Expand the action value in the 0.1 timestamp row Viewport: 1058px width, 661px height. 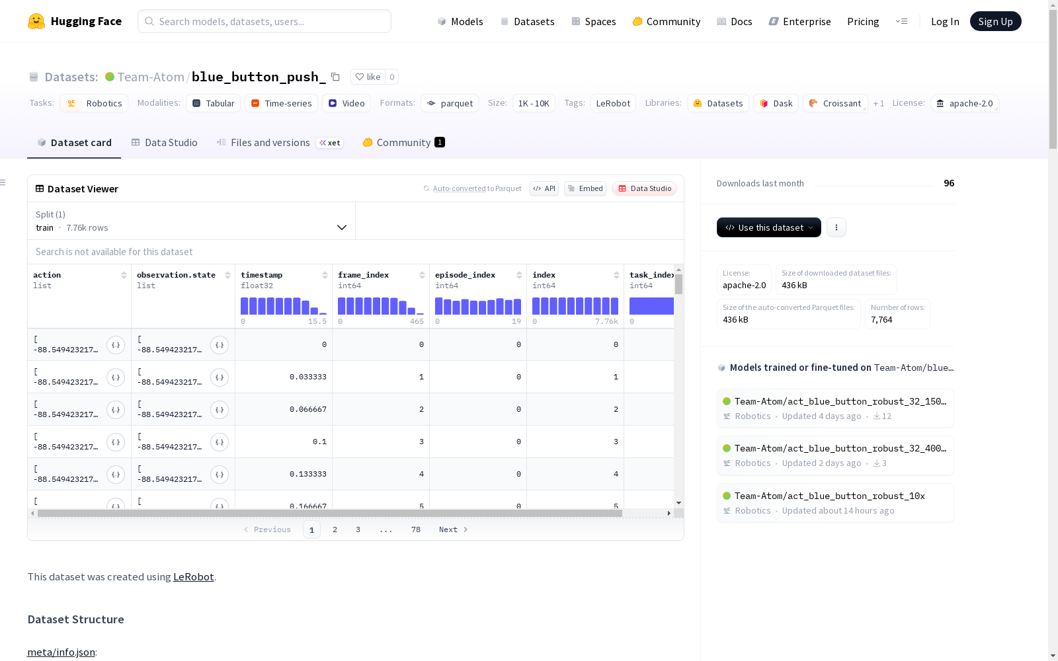point(116,442)
